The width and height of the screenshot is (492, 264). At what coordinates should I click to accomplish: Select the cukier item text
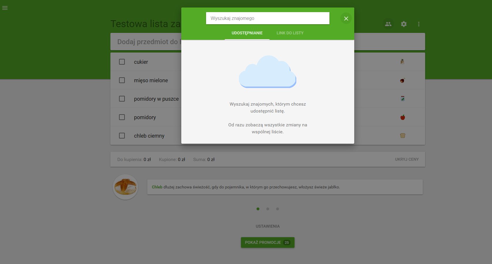tap(141, 62)
